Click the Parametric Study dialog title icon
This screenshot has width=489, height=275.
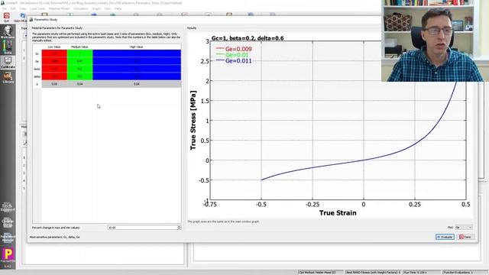(x=31, y=19)
